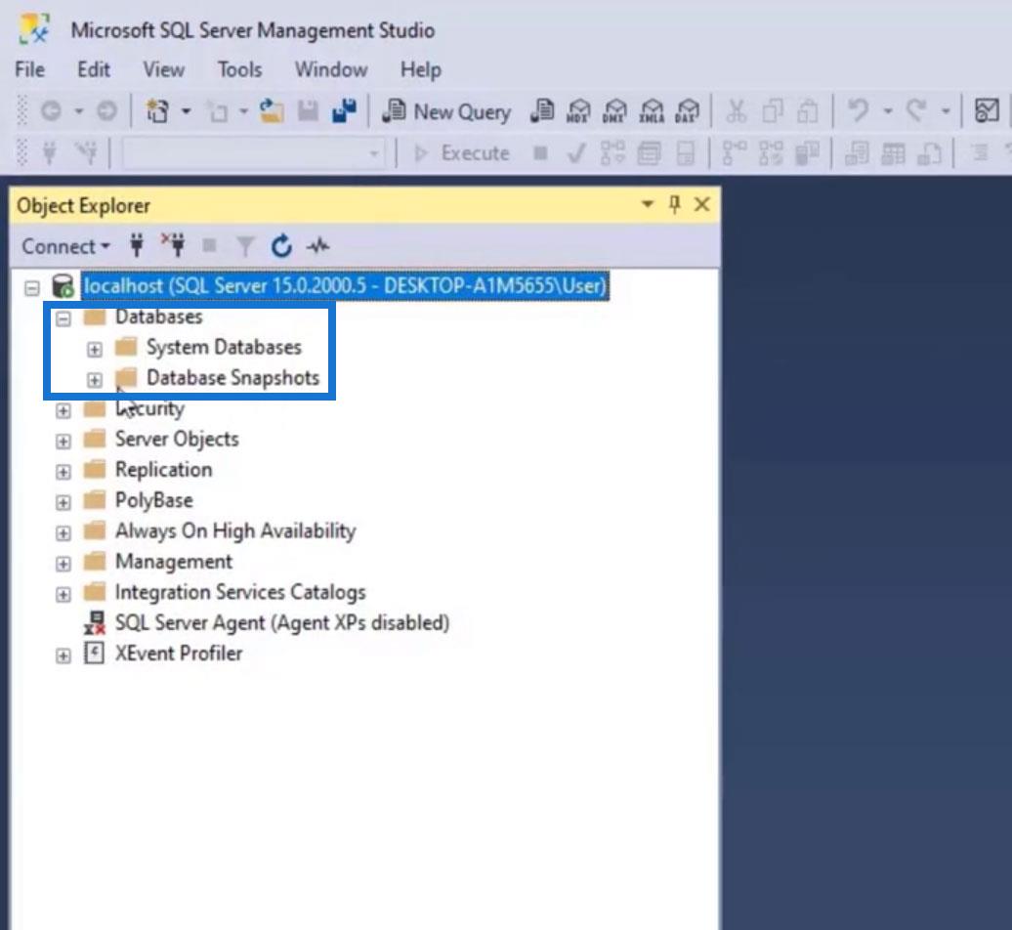Viewport: 1012px width, 930px height.
Task: Click the Parse checkmark icon
Action: pyautogui.click(x=576, y=153)
